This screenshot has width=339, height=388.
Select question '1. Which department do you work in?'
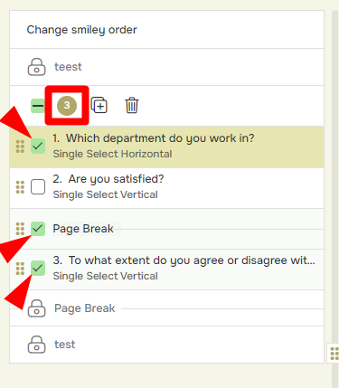[154, 138]
